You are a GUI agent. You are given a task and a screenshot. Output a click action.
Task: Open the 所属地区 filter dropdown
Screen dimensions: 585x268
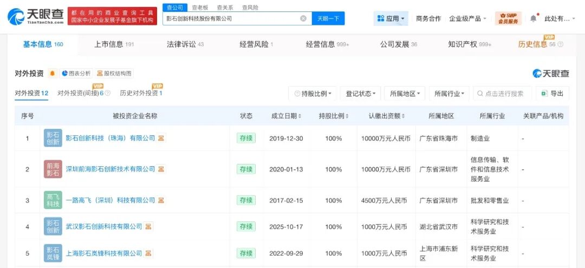[x=405, y=94]
